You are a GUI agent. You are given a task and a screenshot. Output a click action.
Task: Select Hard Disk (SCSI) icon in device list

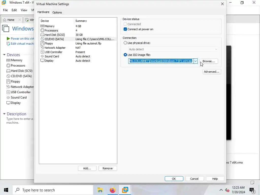pyautogui.click(x=42, y=35)
